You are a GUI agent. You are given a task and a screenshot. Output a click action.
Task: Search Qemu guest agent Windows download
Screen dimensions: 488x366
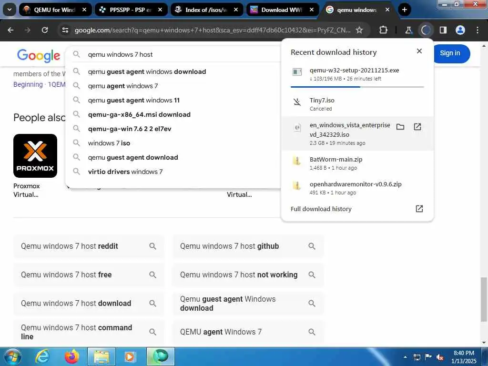248,304
